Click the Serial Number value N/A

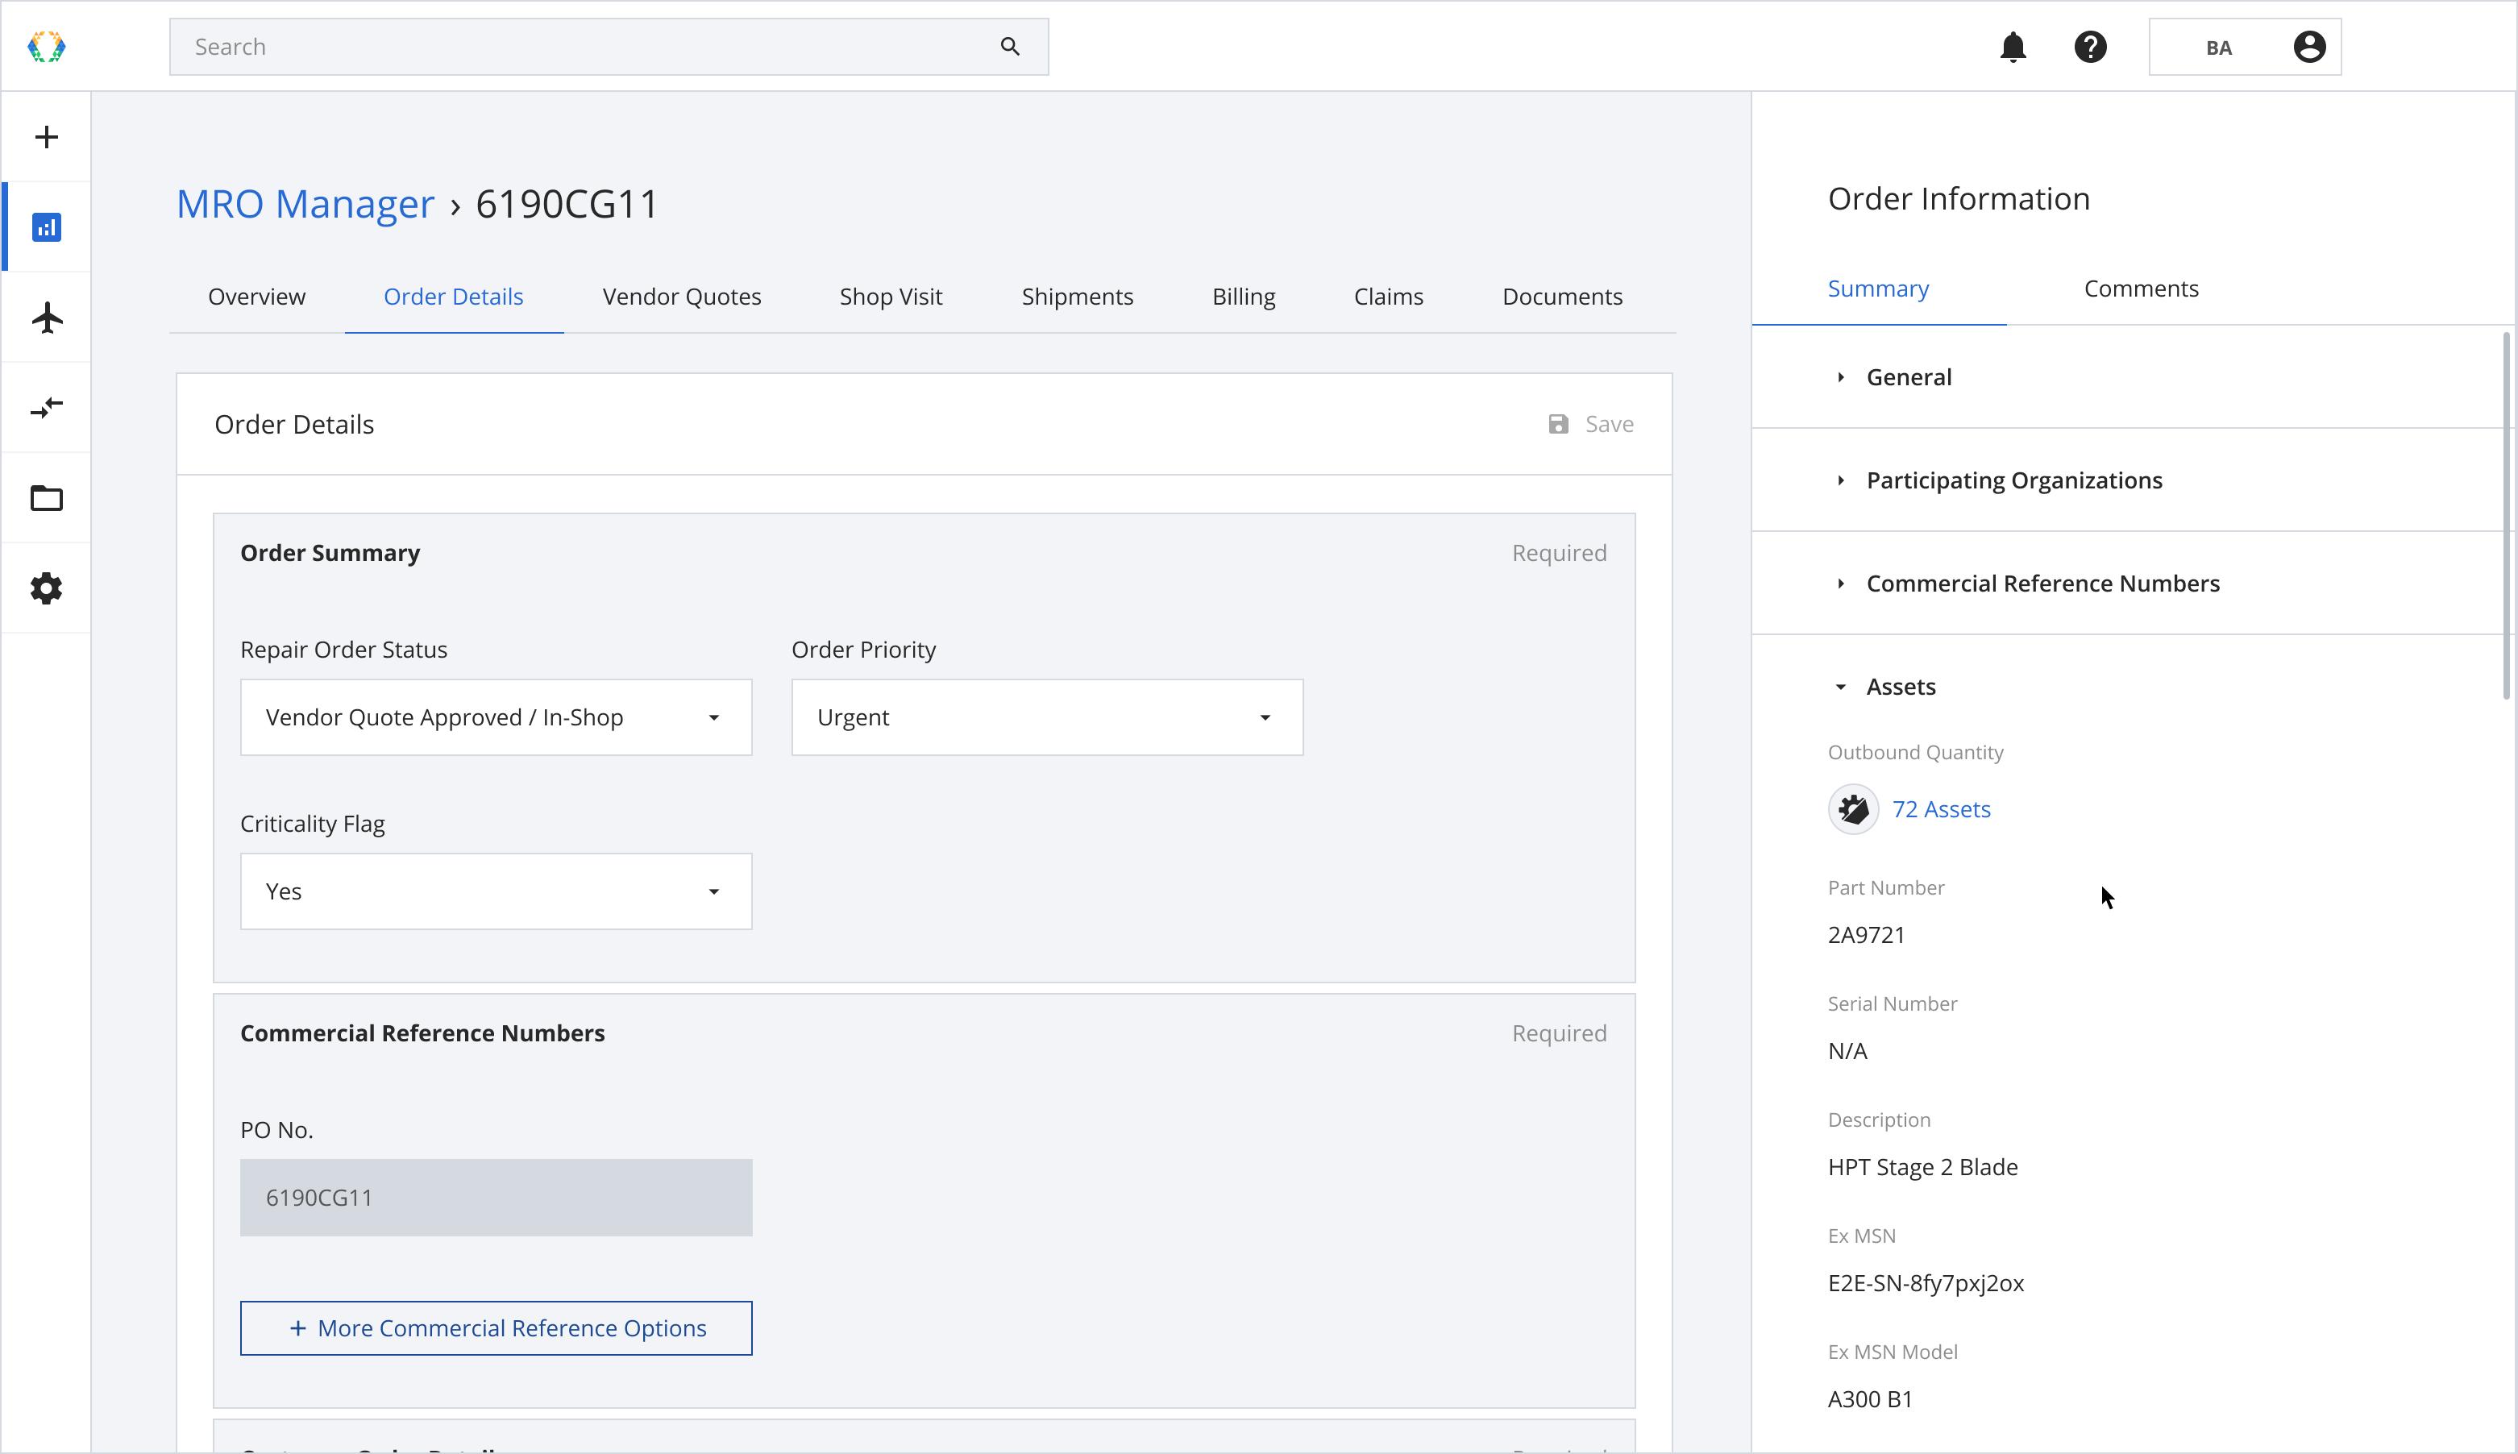[x=1847, y=1050]
